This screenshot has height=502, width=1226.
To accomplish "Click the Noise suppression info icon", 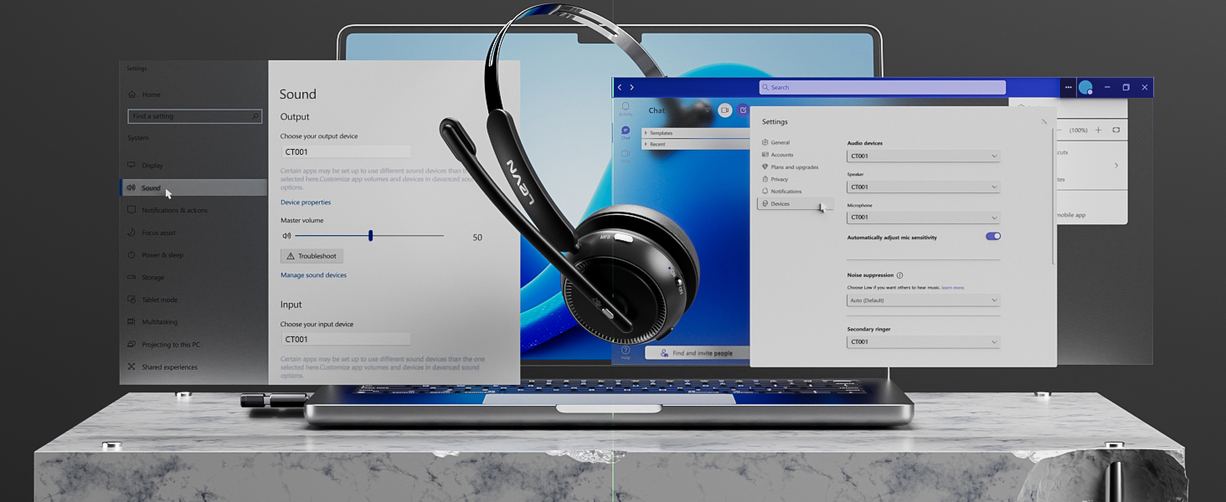I will pyautogui.click(x=899, y=275).
